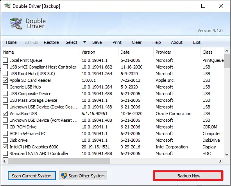
Task: Click the Backup Now button
Action: (188, 176)
